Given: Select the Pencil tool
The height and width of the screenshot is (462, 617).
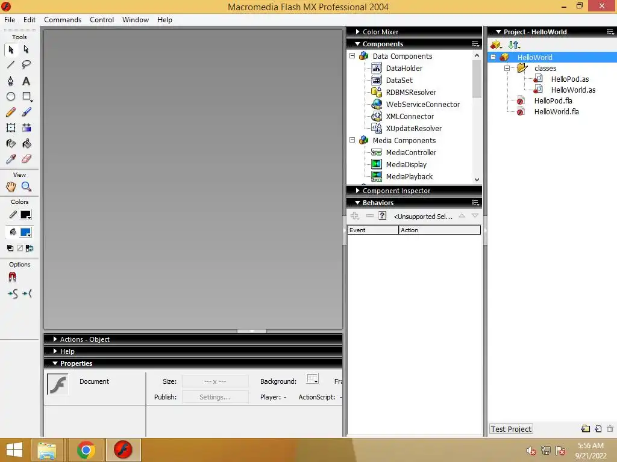Looking at the screenshot, I should pos(11,112).
